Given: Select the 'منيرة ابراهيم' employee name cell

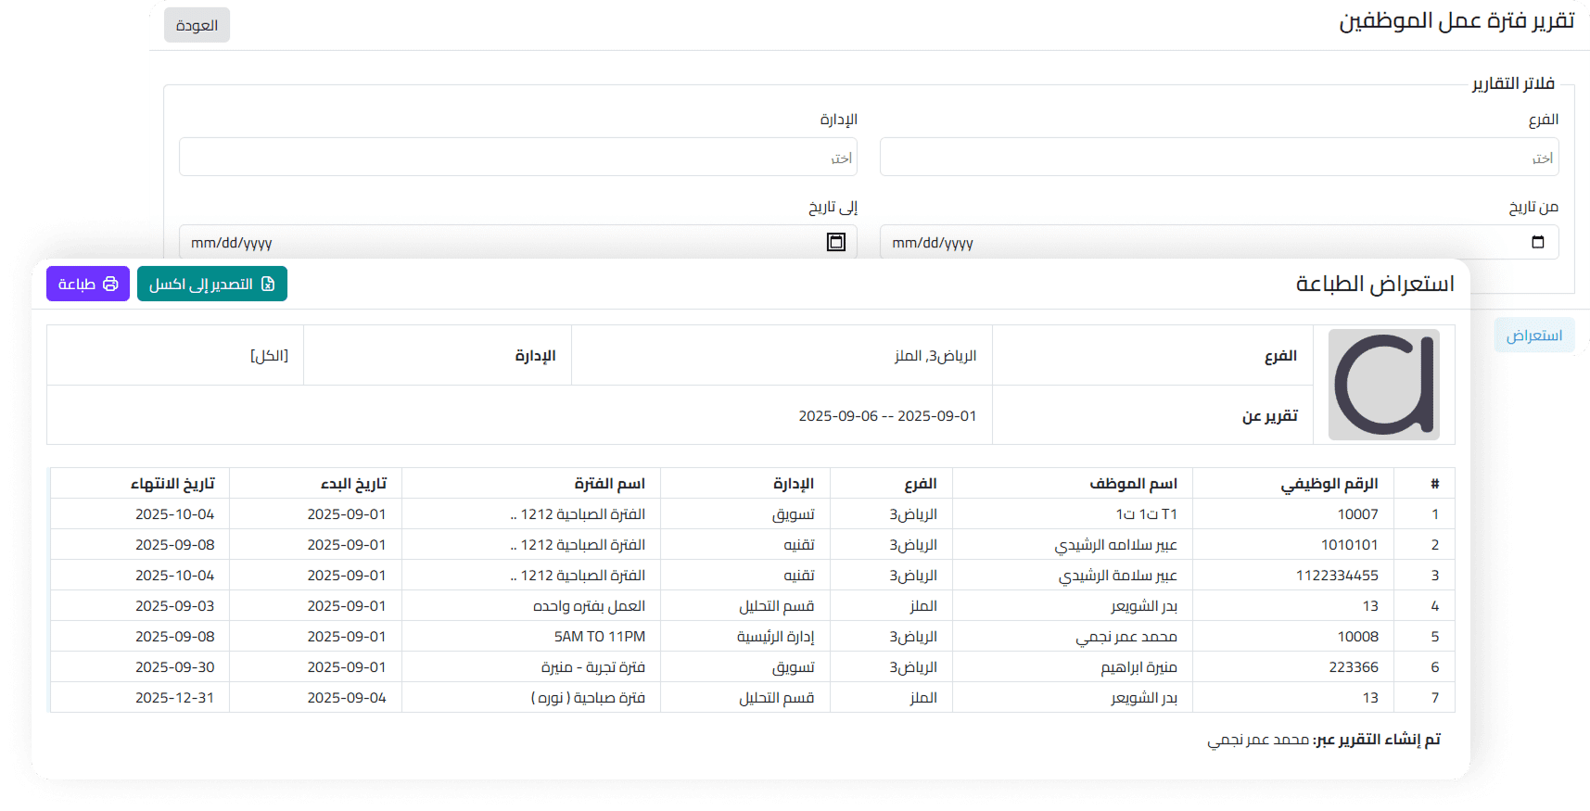Looking at the screenshot, I should click(1138, 667).
